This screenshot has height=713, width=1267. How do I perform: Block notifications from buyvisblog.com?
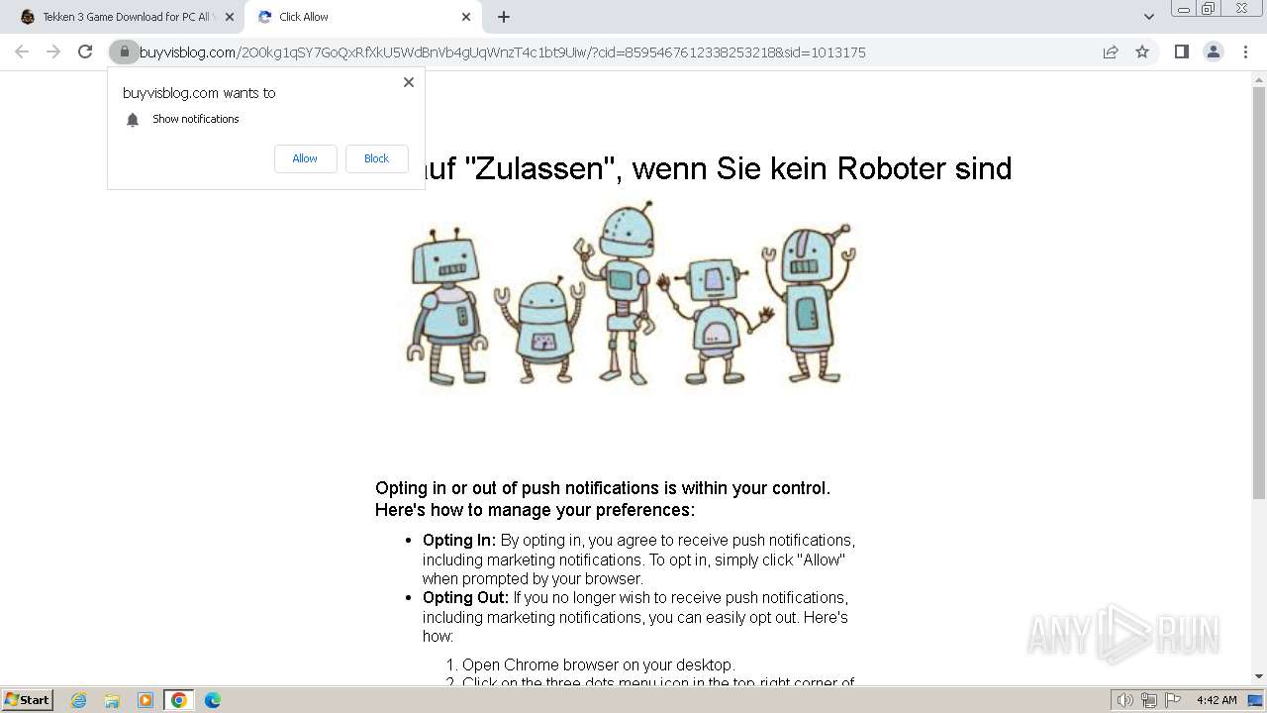coord(376,158)
